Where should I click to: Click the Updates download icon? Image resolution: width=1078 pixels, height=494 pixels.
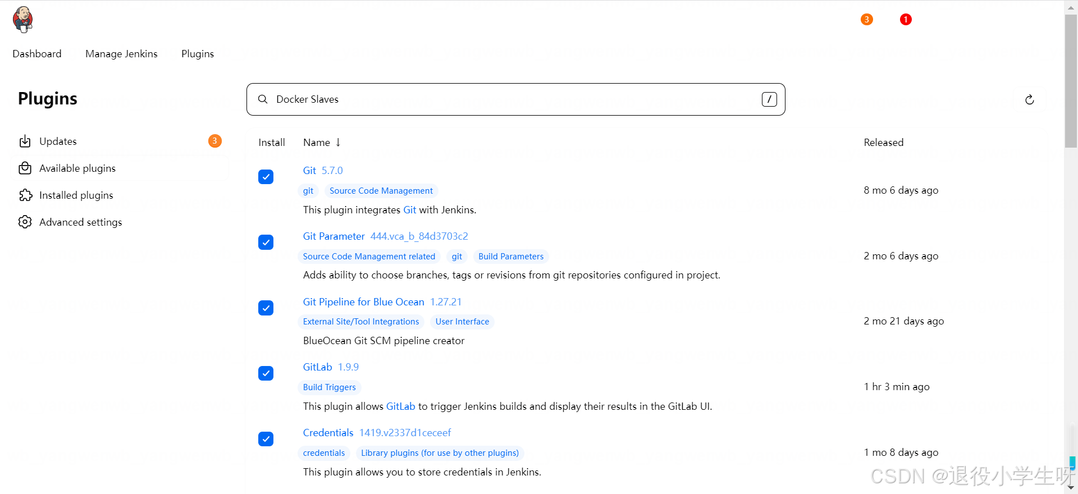click(25, 141)
